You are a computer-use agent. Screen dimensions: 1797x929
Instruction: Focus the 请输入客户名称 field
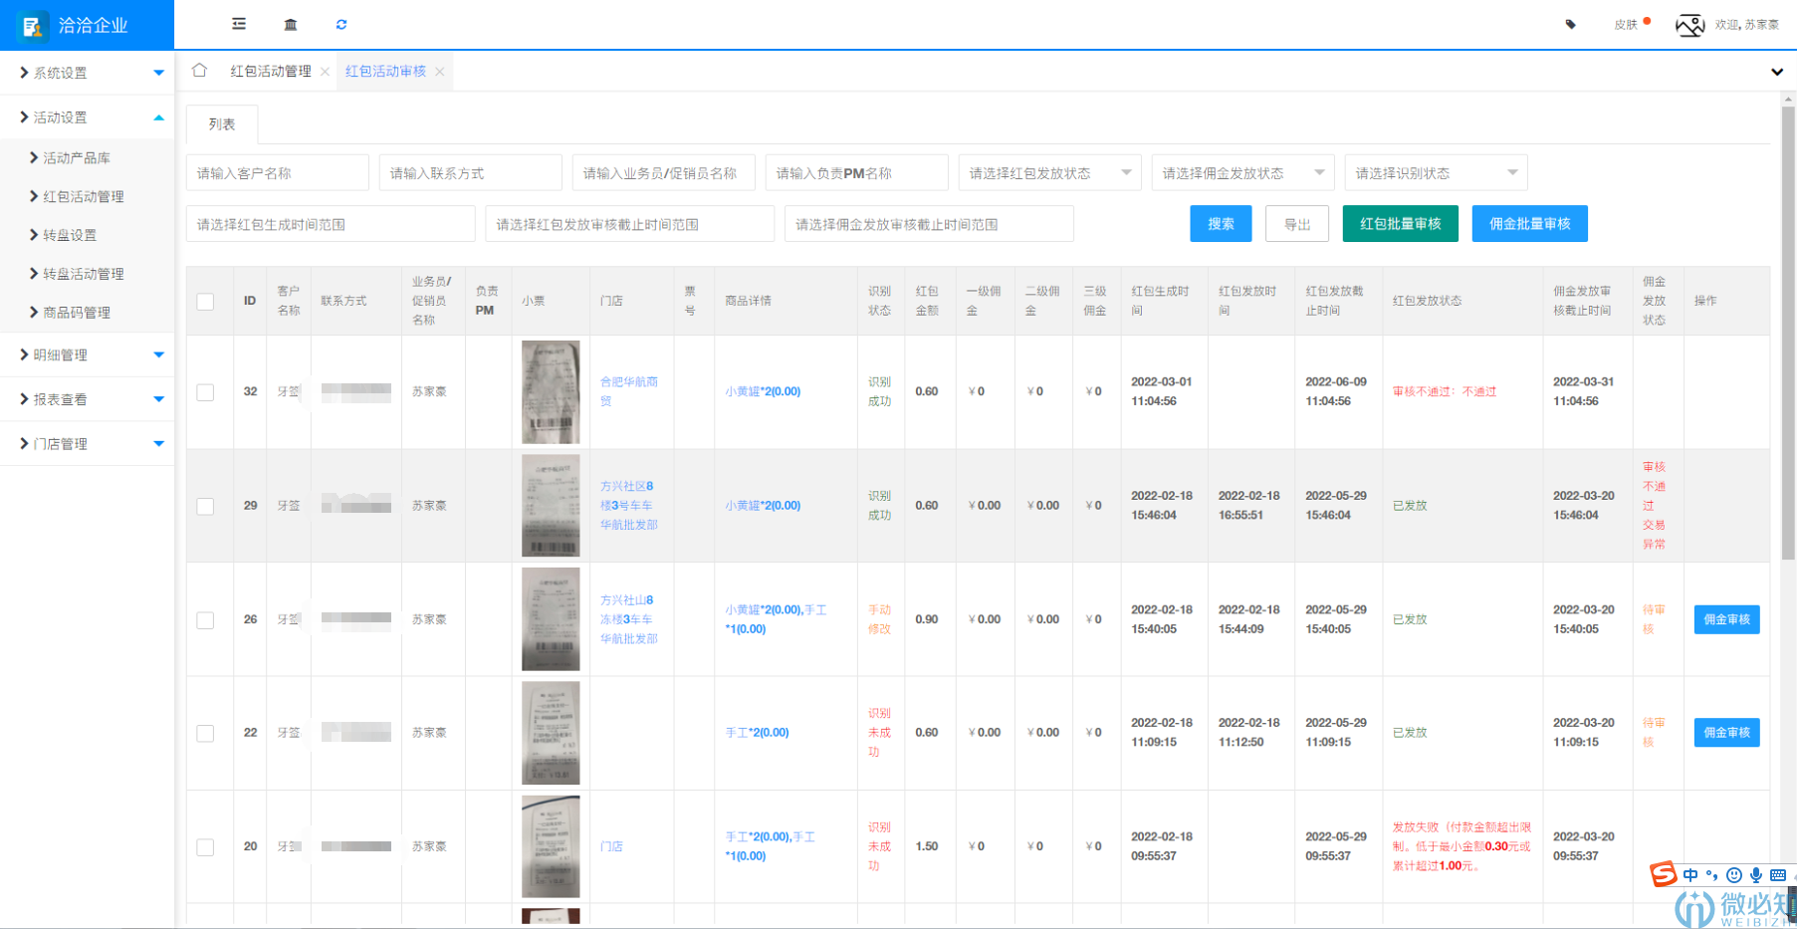click(278, 172)
